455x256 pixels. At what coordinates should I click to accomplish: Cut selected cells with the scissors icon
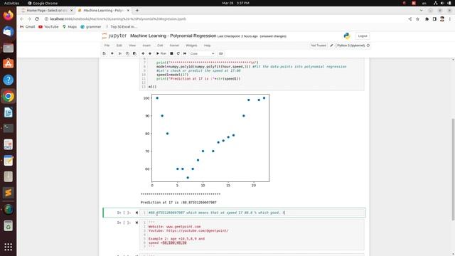pos(120,54)
